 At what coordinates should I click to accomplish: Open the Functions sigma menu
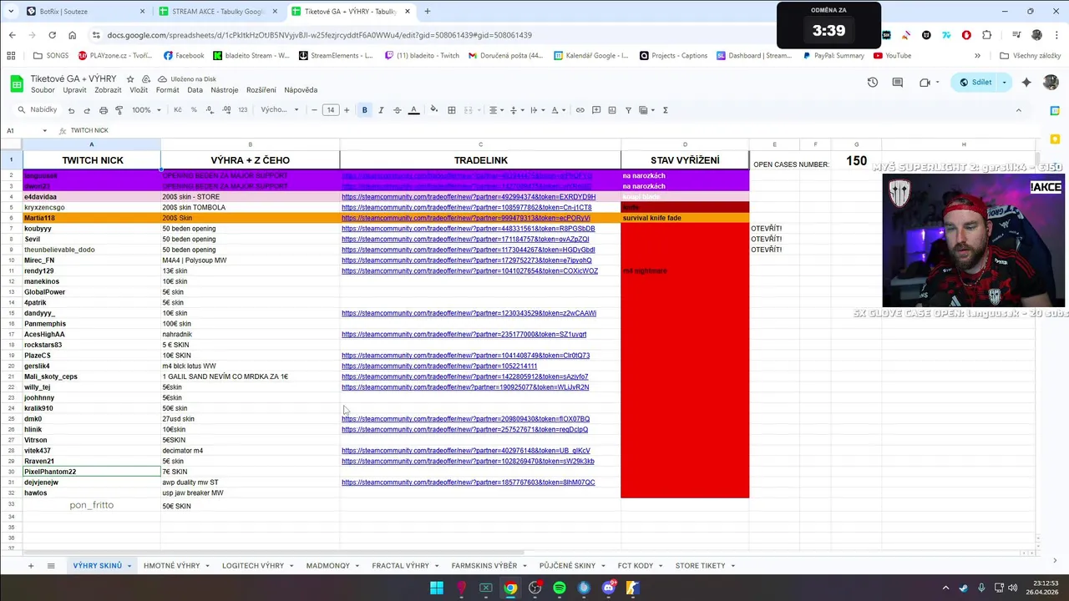click(x=666, y=110)
